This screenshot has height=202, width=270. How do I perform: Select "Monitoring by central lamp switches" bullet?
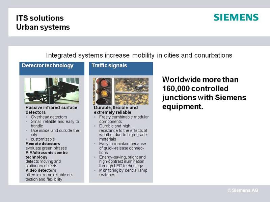coord(123,172)
